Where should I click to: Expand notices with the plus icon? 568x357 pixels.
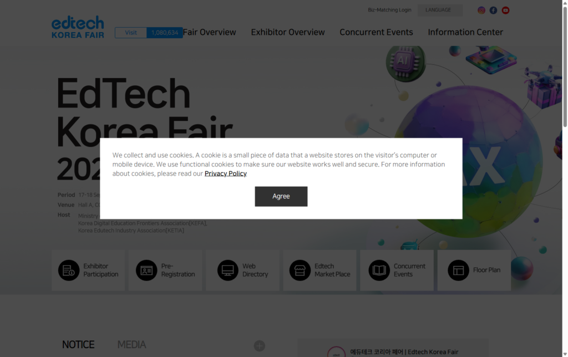pos(260,346)
